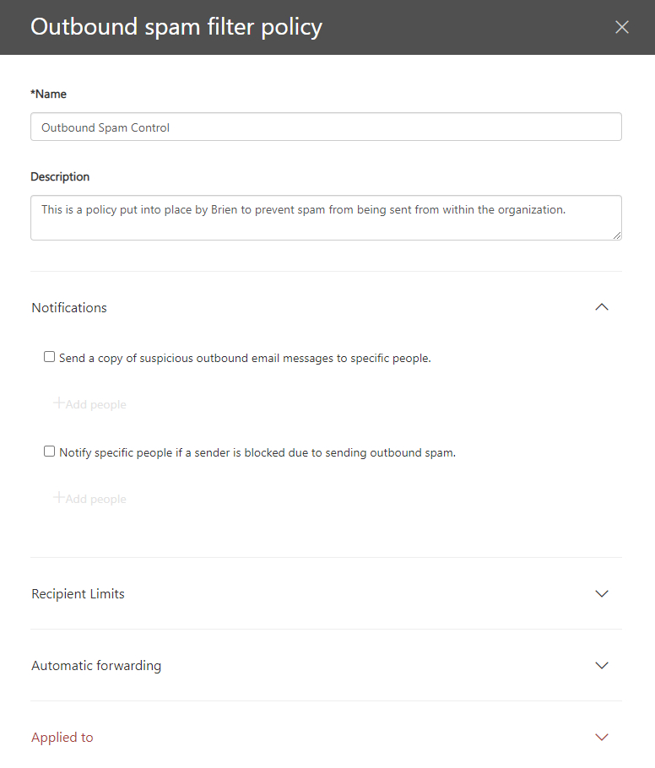Open the Recipient Limits section heading

tap(78, 593)
